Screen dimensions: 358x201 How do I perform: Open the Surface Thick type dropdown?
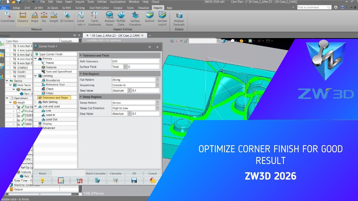[125, 67]
